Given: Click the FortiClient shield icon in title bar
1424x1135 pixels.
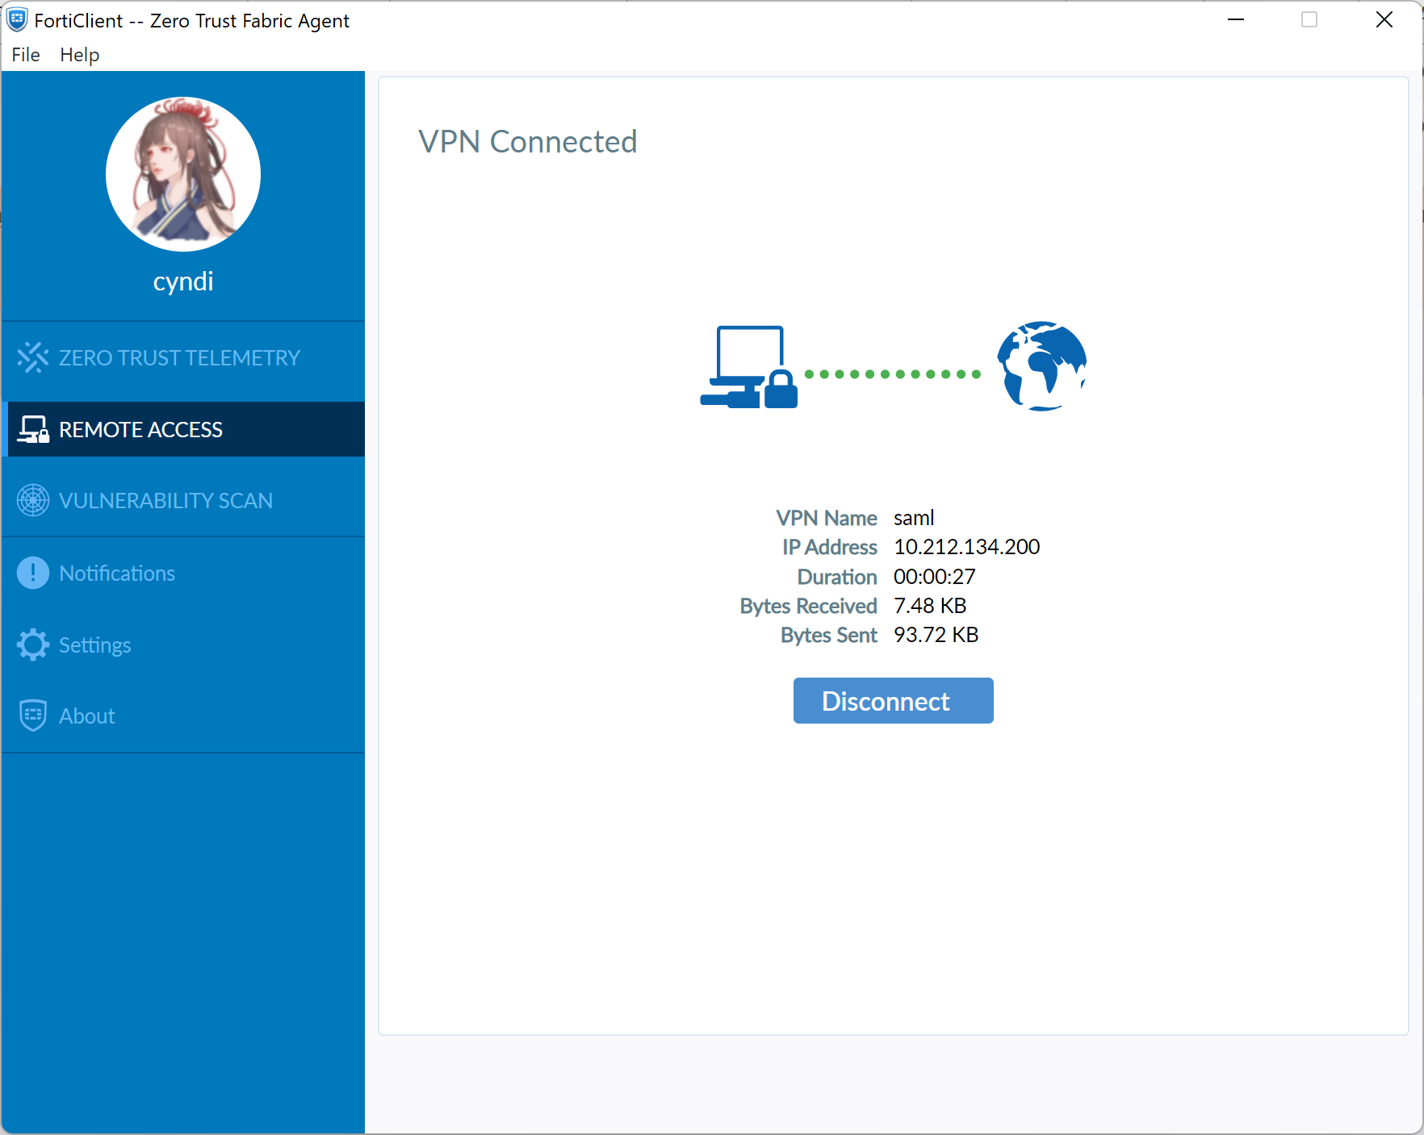Looking at the screenshot, I should 17,19.
